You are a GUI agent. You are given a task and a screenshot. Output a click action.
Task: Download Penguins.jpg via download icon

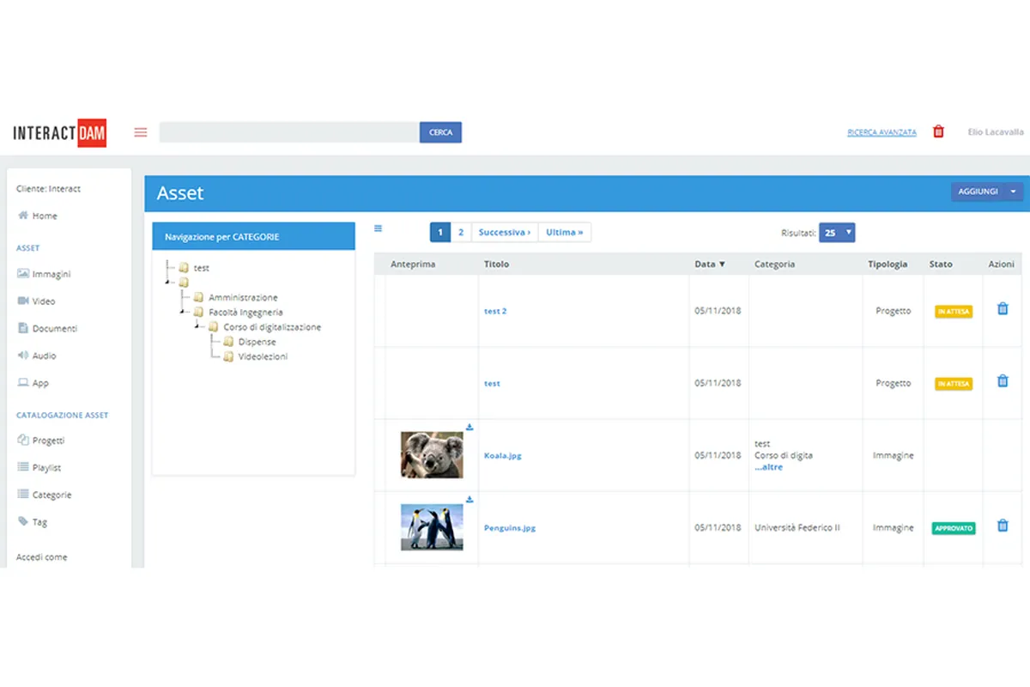click(470, 499)
